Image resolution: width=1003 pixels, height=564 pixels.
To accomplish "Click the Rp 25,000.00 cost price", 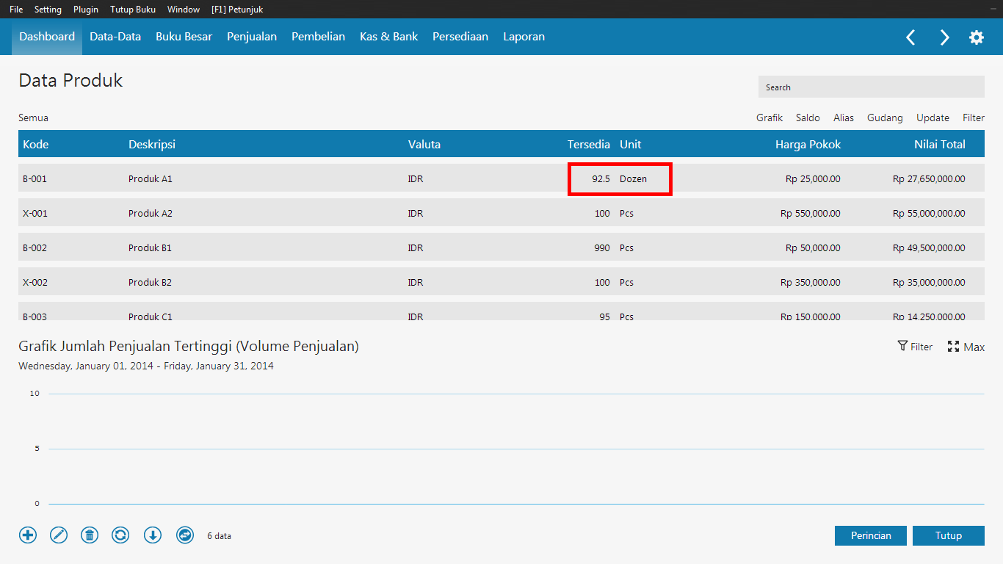I will [813, 178].
